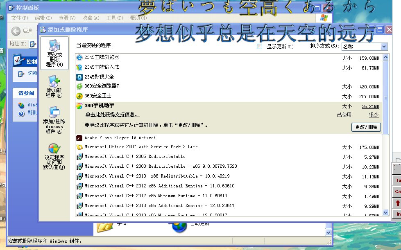The image size is (401, 250).
Task: Select the Visual C++ 2005 Redistributable icon
Action: tap(79, 157)
